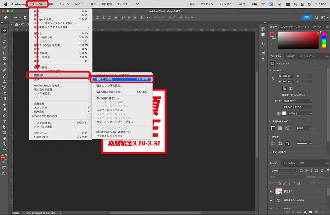Open the search icon in options bar
This screenshot has width=330, height=215.
316,18
